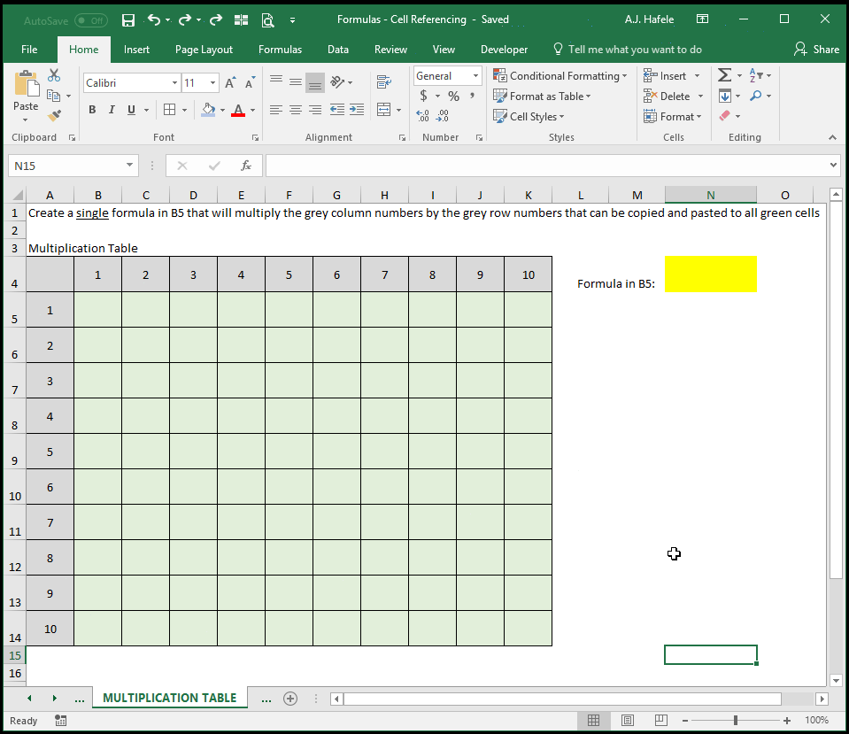
Task: Click the Merge & Center icon
Action: pyautogui.click(x=384, y=110)
